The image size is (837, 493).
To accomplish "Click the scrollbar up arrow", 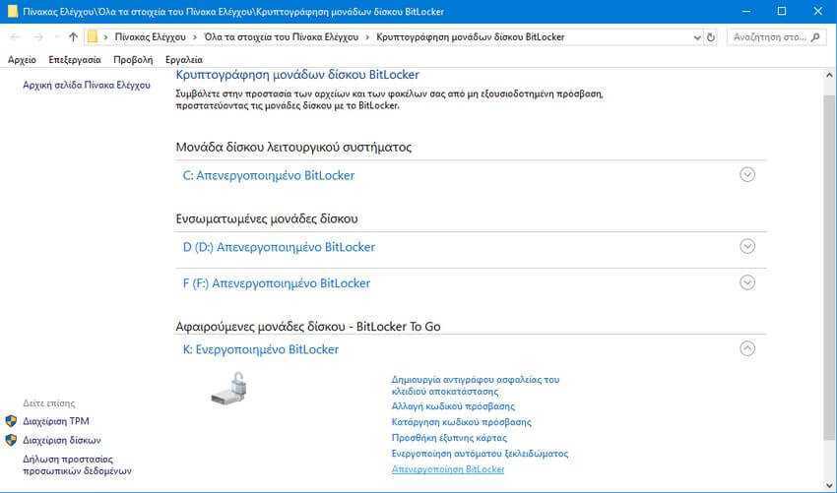I will click(829, 76).
